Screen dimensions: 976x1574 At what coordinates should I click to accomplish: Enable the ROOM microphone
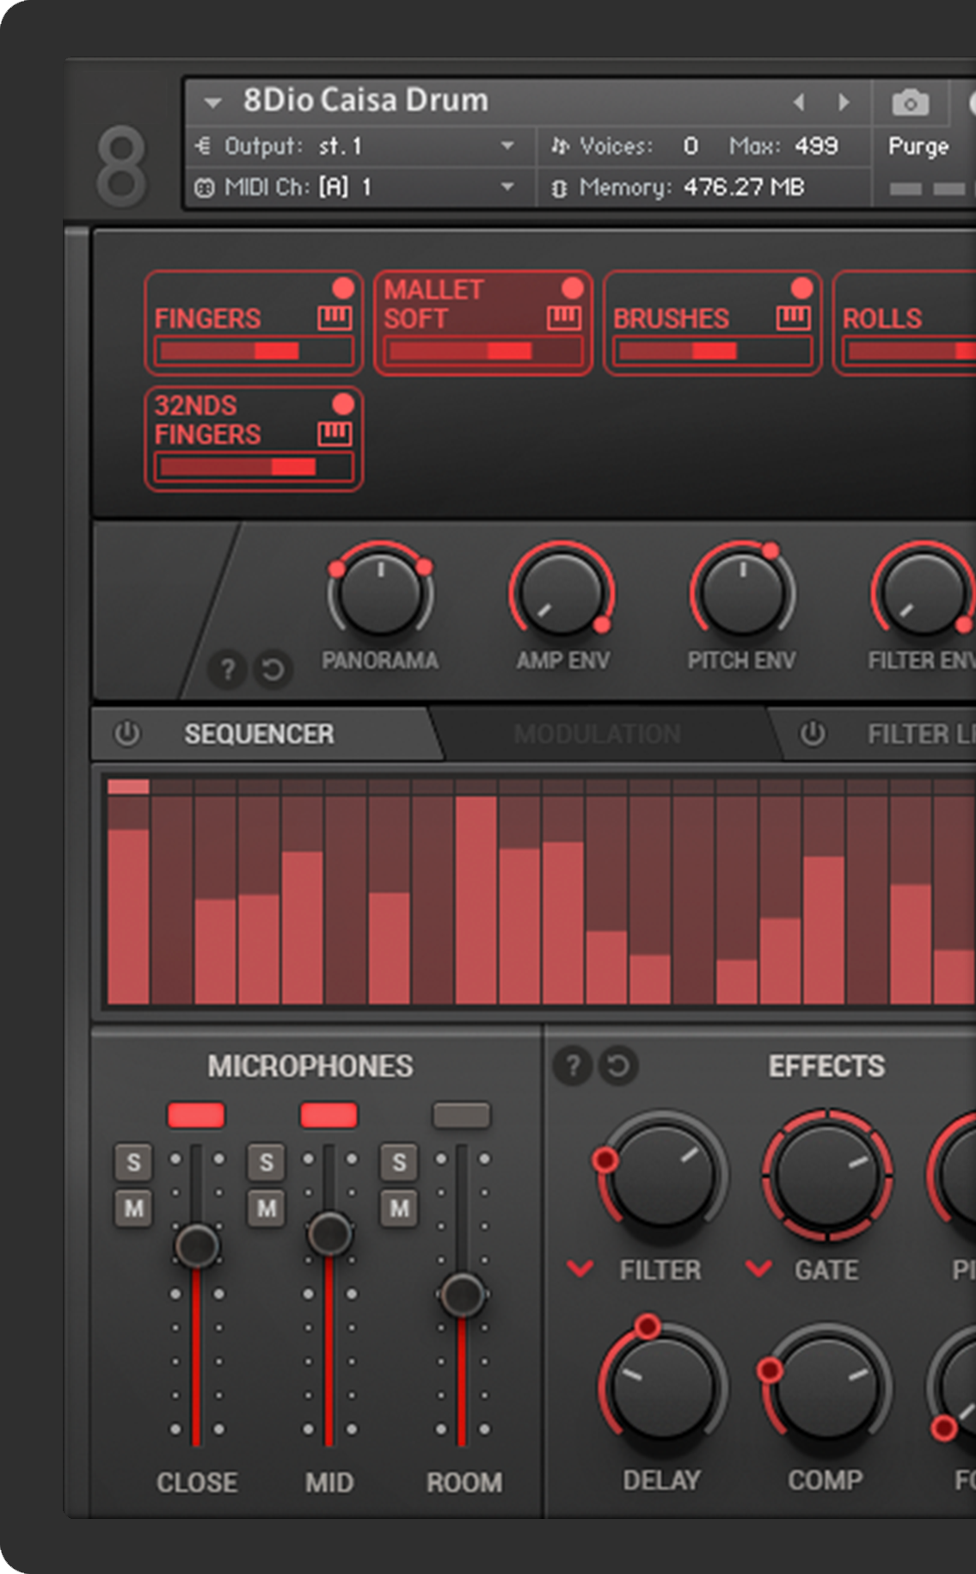pos(462,1116)
